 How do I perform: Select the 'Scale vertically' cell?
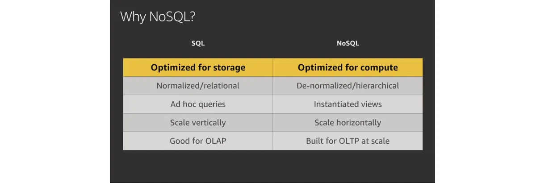(198, 122)
